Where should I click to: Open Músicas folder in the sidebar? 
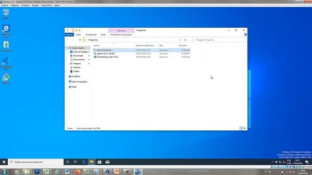(x=77, y=68)
